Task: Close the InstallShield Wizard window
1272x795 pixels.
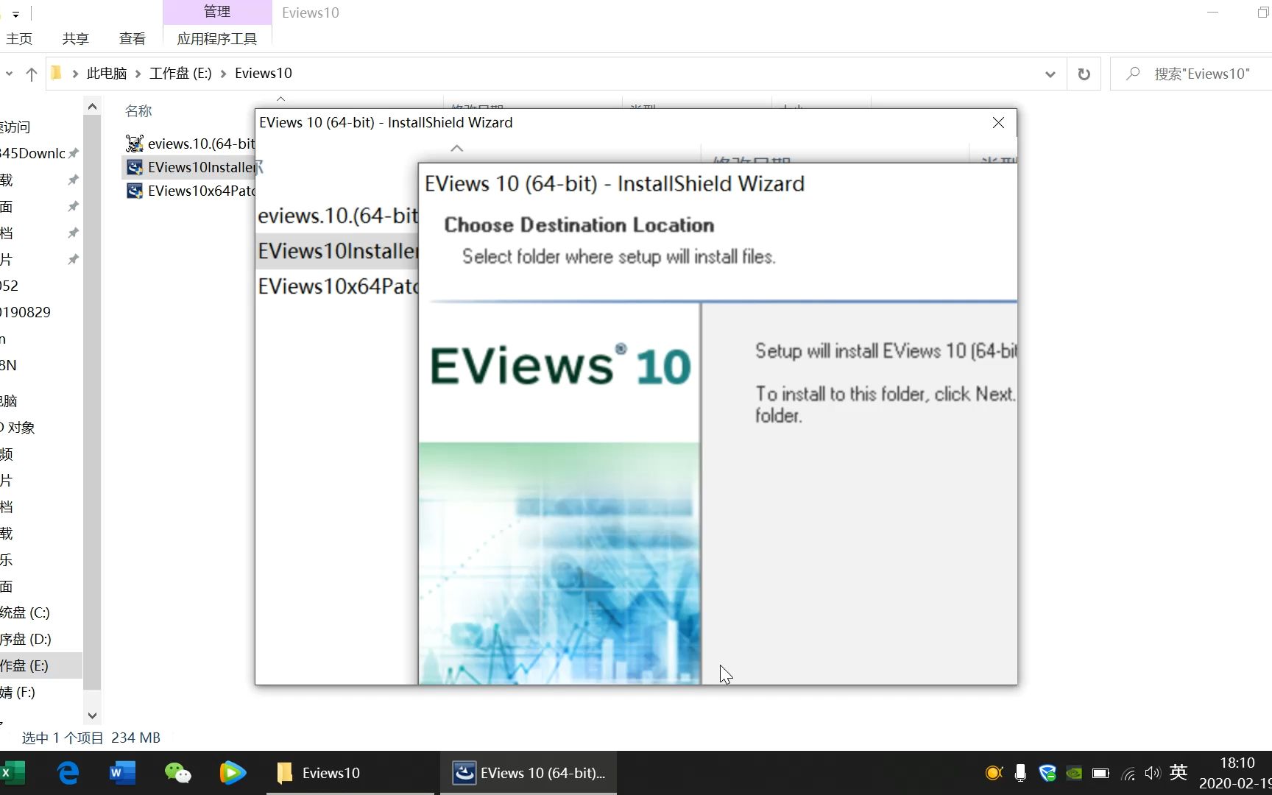Action: click(998, 123)
